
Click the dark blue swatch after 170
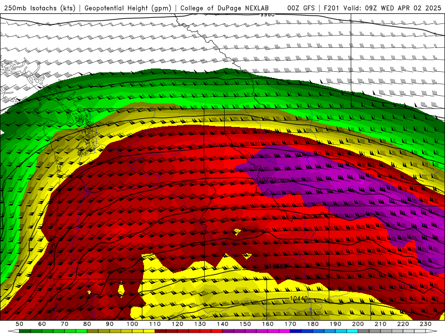tap(296, 331)
